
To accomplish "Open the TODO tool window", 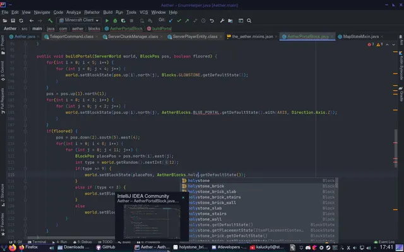I will click(105, 242).
